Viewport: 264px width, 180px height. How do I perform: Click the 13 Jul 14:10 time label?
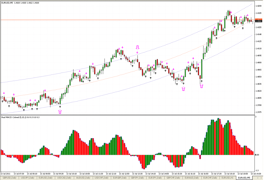(x=150, y=174)
